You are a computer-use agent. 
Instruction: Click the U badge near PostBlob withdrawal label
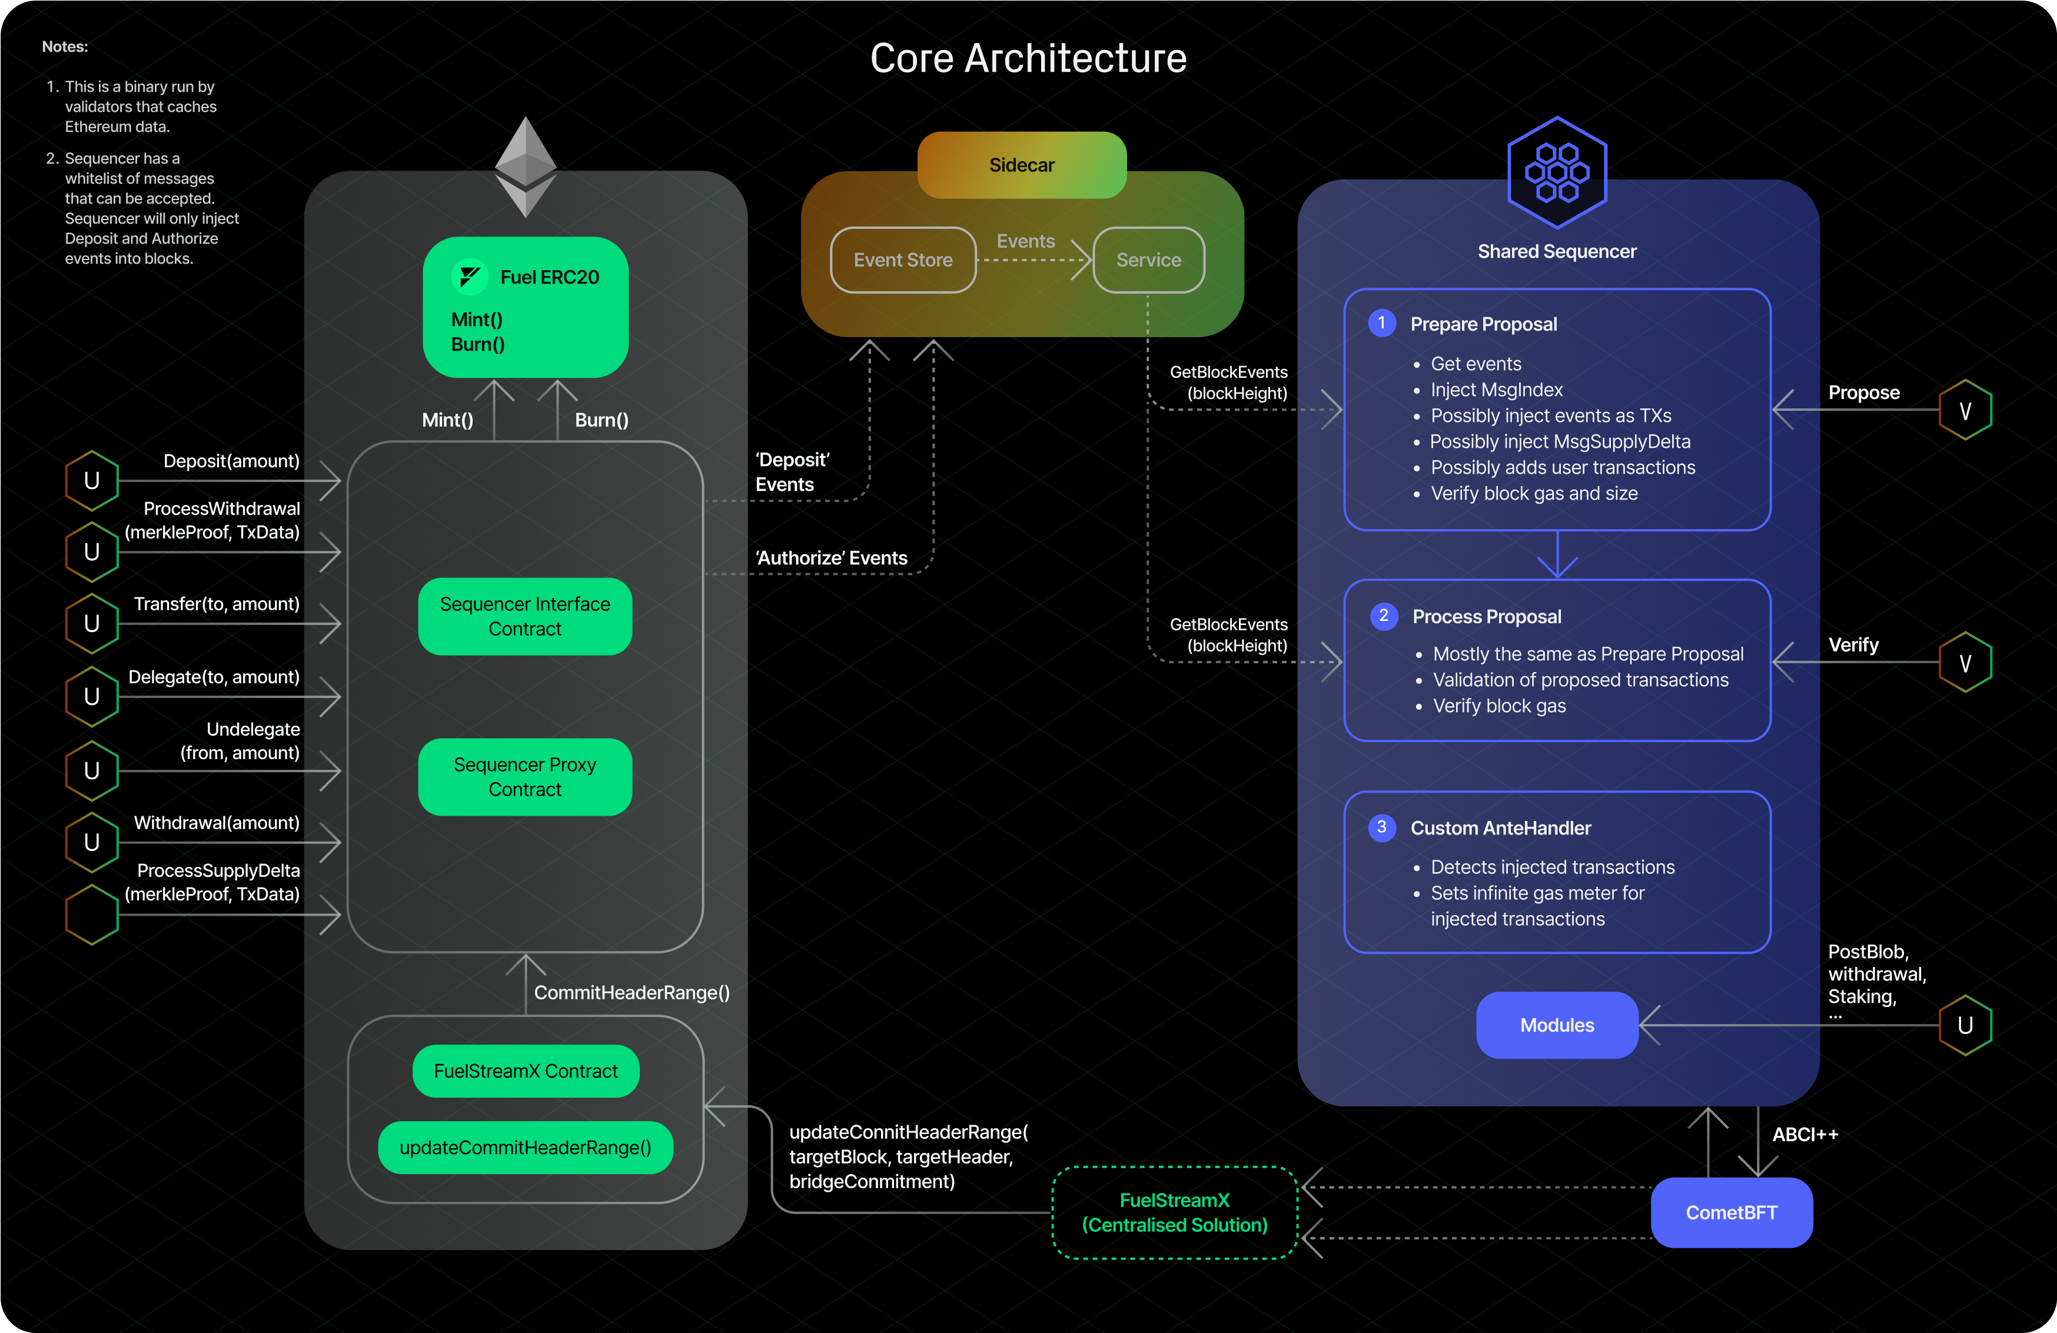point(1965,1025)
